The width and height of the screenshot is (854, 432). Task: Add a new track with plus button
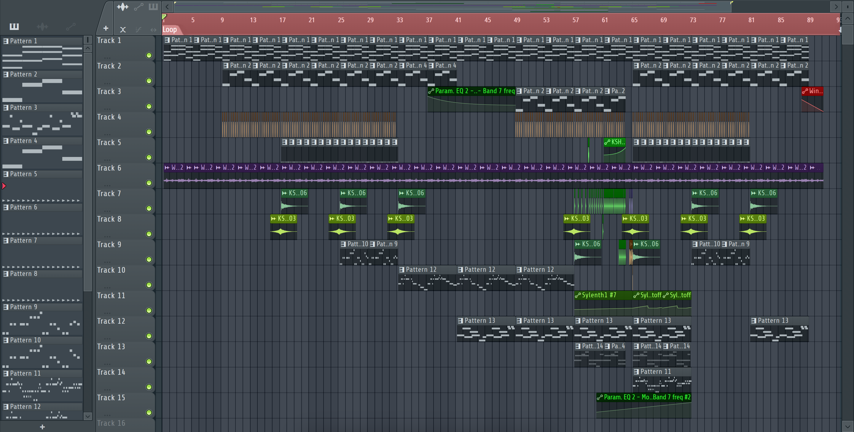click(106, 28)
